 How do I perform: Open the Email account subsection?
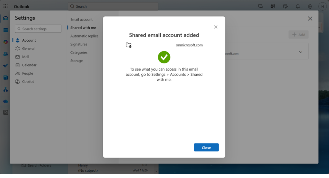81,20
